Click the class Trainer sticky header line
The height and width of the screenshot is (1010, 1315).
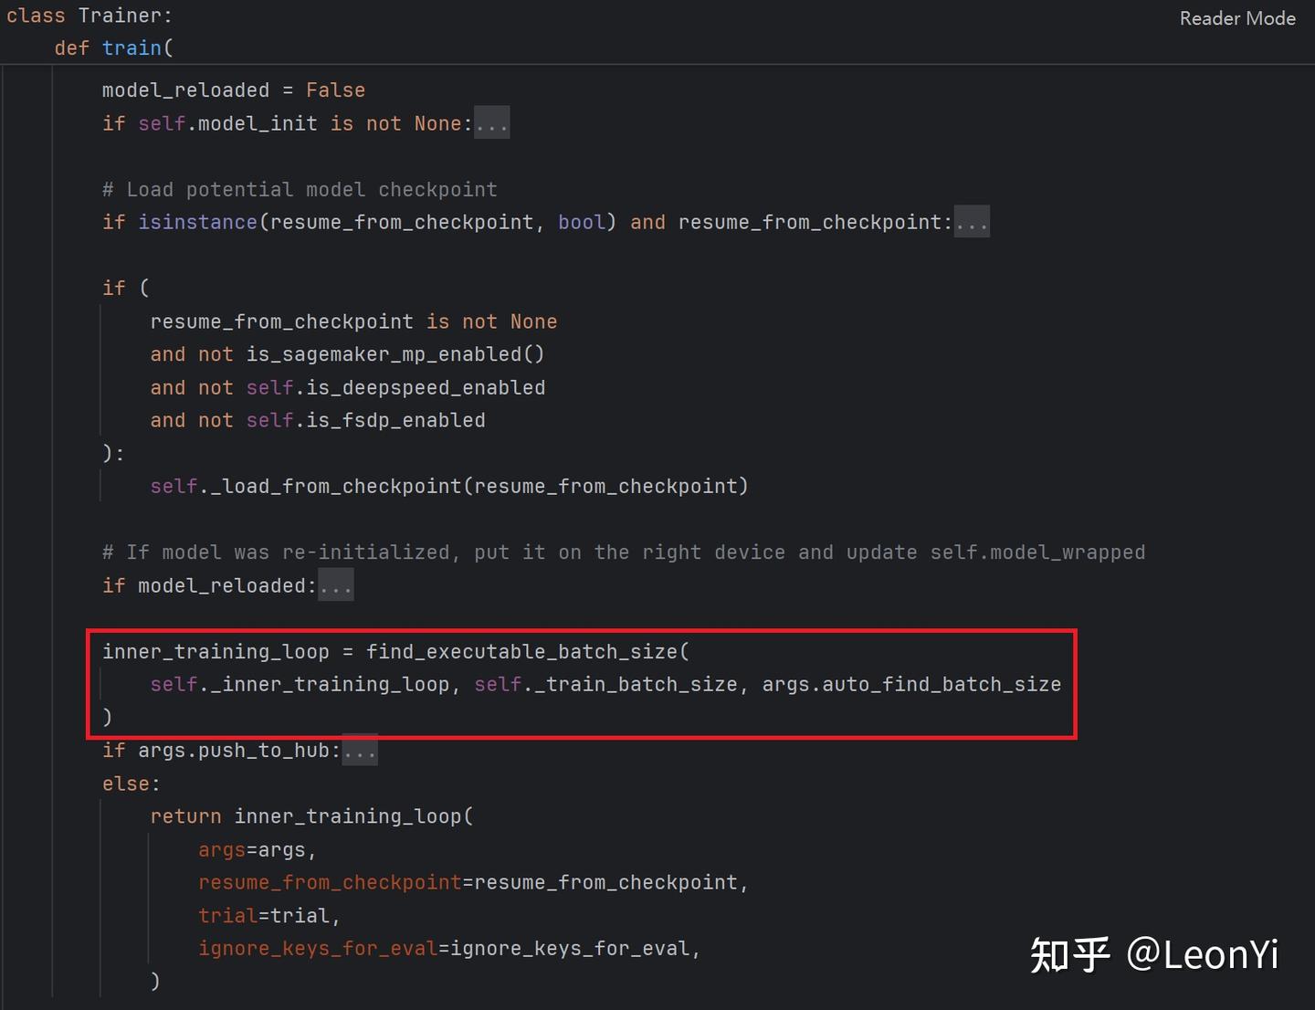[89, 16]
